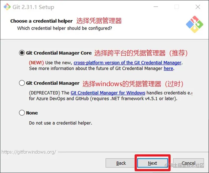
Task: Click the Git logo in the header
Action: [x=195, y=25]
